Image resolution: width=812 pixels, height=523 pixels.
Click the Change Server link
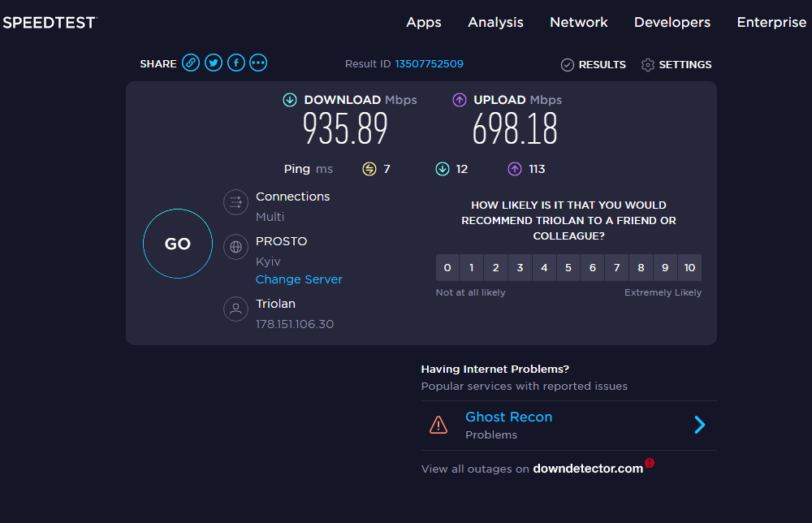click(299, 279)
